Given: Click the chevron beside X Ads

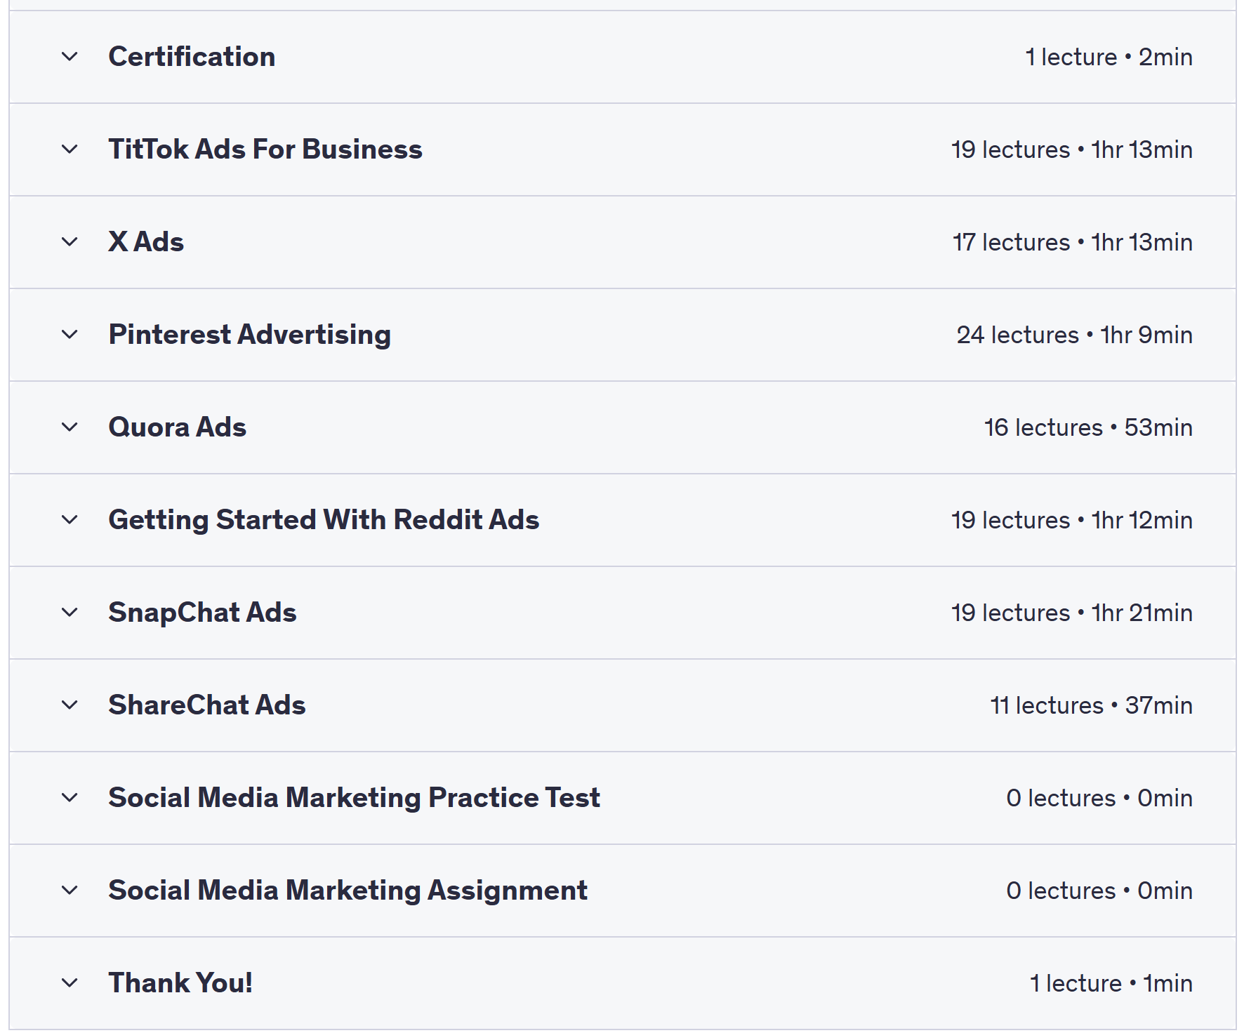Looking at the screenshot, I should 70,242.
